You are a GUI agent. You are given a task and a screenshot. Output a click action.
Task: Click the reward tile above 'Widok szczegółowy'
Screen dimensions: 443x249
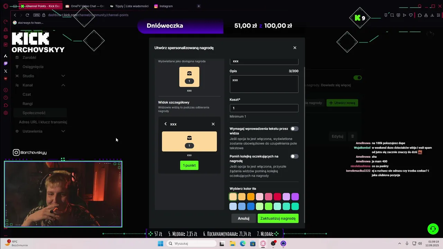pyautogui.click(x=189, y=77)
